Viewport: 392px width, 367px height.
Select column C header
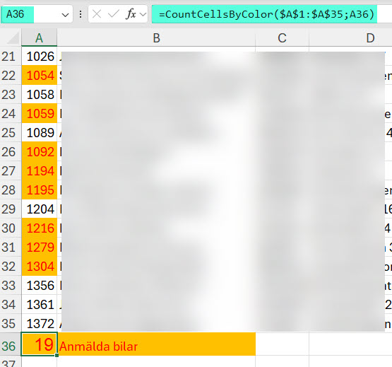pos(282,37)
